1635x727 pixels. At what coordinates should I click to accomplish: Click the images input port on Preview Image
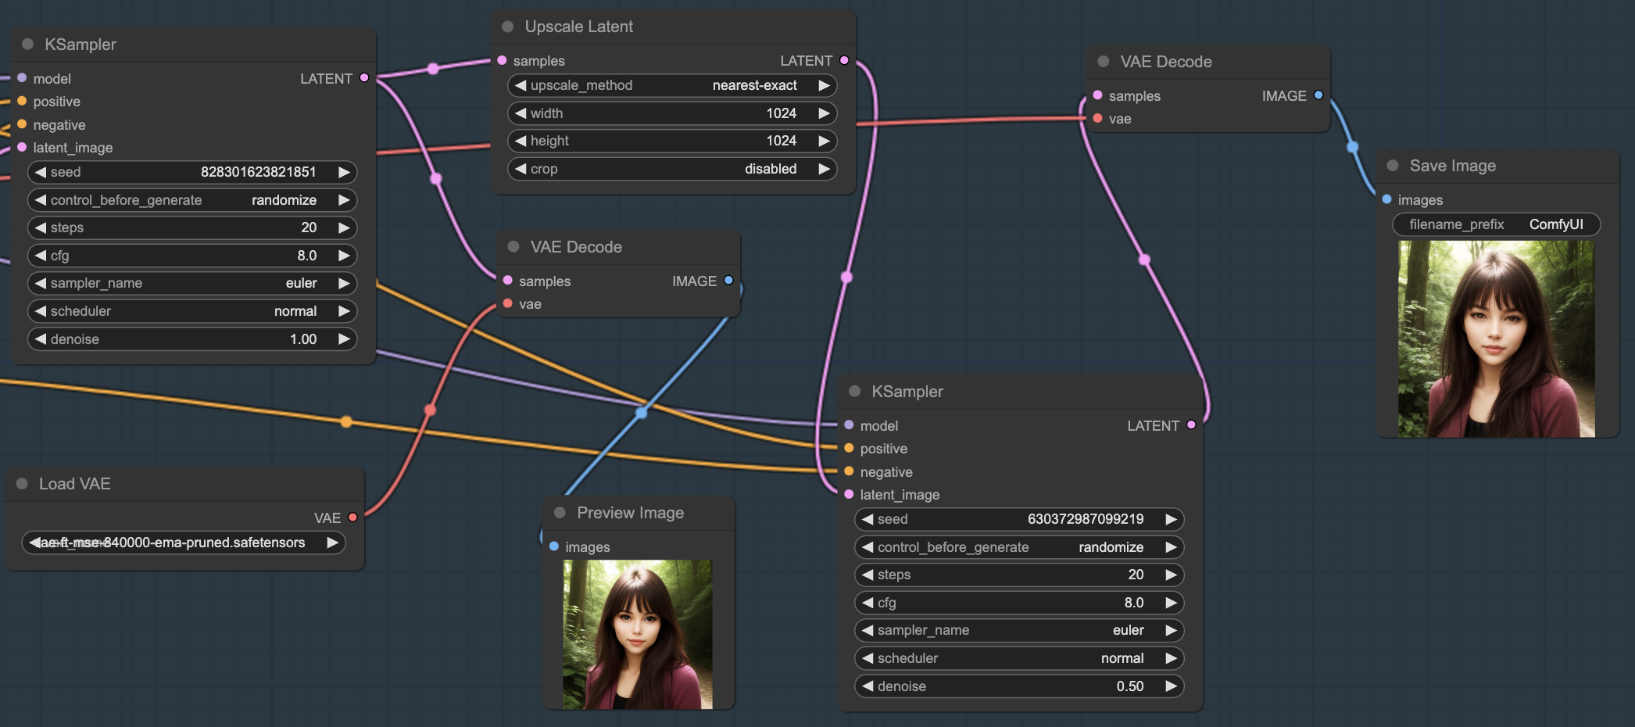coord(554,546)
